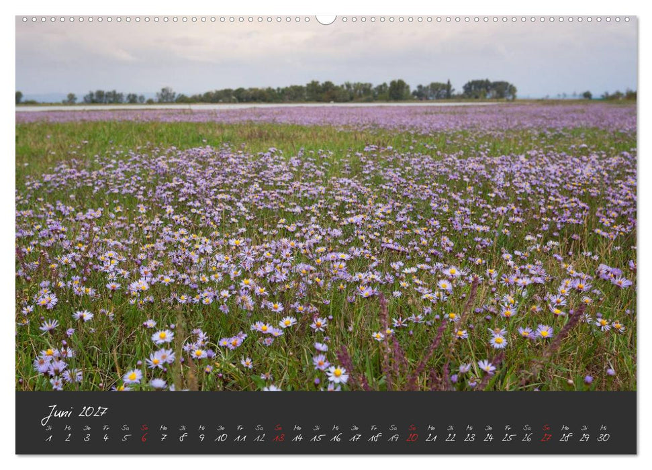Pick date 25 in June
The width and height of the screenshot is (652, 470).
coord(508,438)
